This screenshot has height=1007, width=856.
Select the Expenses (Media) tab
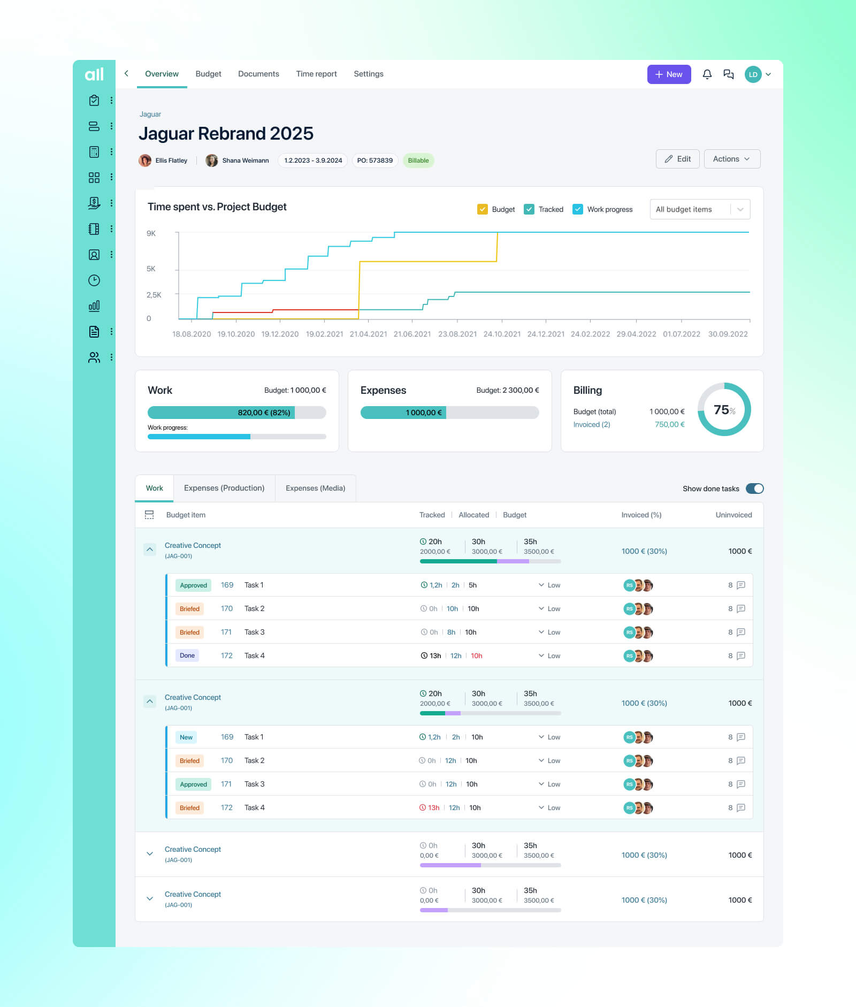click(315, 488)
